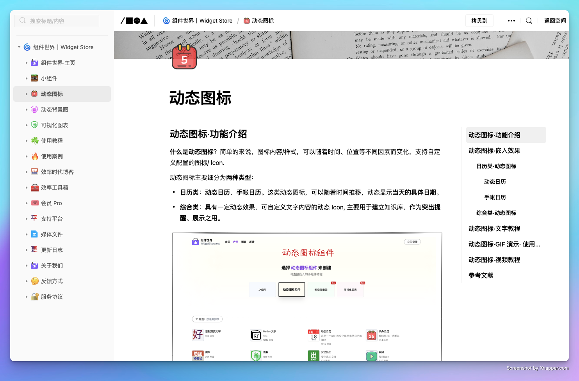Click the 动态图标 red calendar icon in sidebar
The height and width of the screenshot is (381, 579).
pyautogui.click(x=34, y=94)
